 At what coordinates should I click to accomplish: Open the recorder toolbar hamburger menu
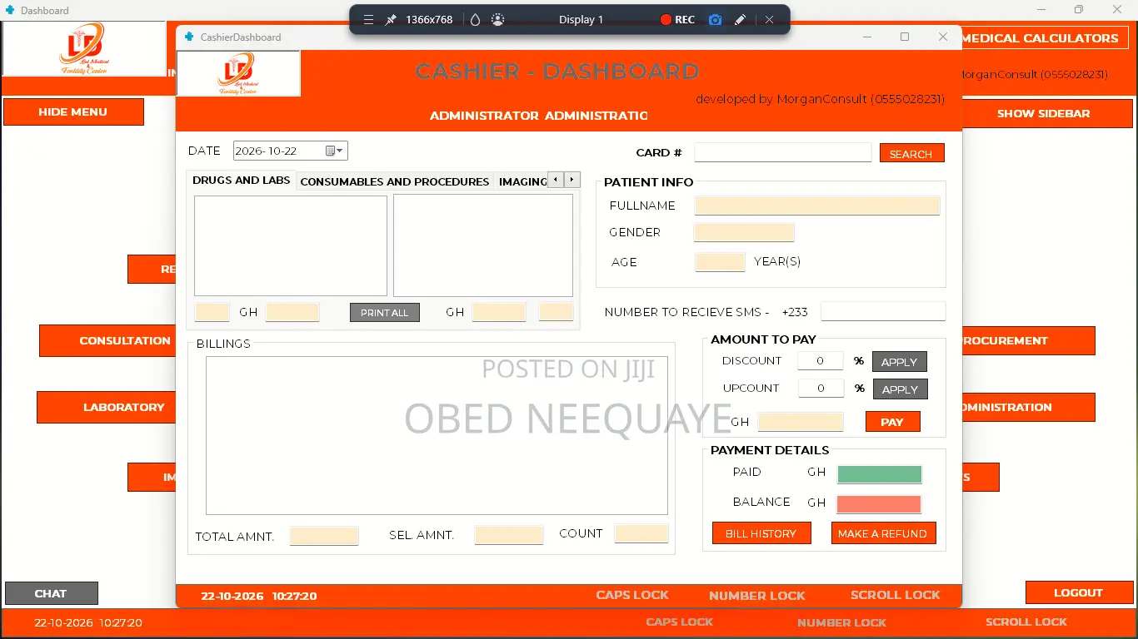[x=368, y=19]
